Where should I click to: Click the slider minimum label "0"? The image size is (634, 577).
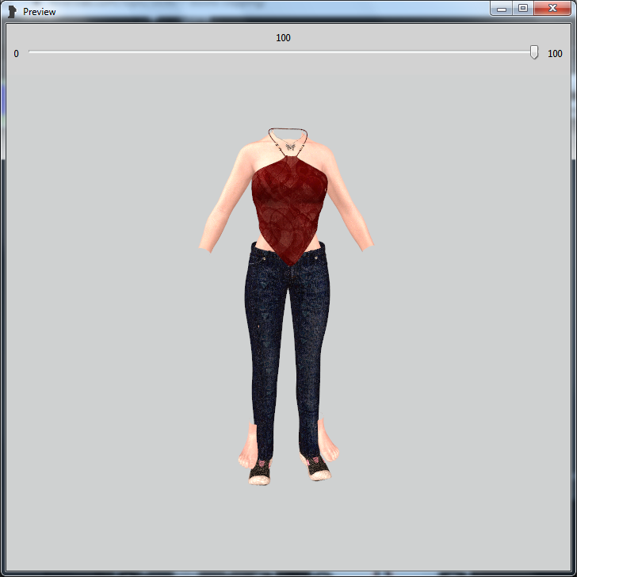pos(16,54)
